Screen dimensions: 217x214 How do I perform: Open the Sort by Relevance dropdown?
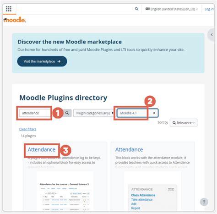click(x=184, y=123)
